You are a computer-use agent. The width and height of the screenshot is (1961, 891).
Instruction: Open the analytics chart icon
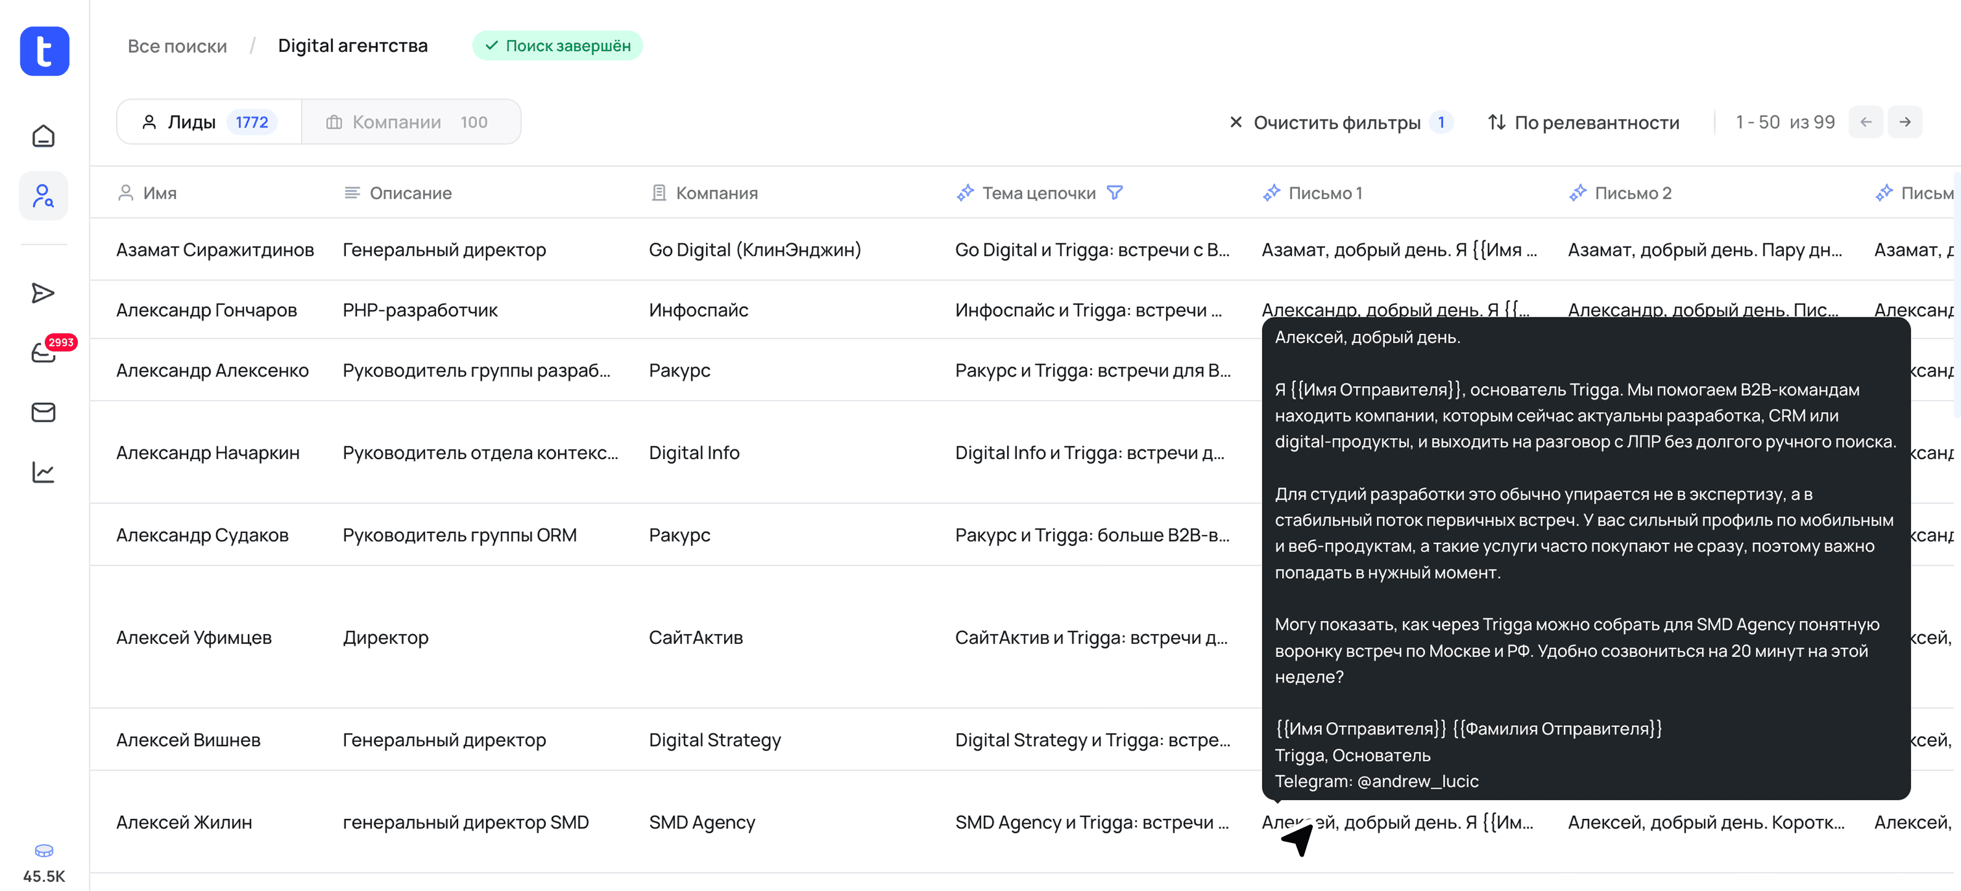(43, 473)
